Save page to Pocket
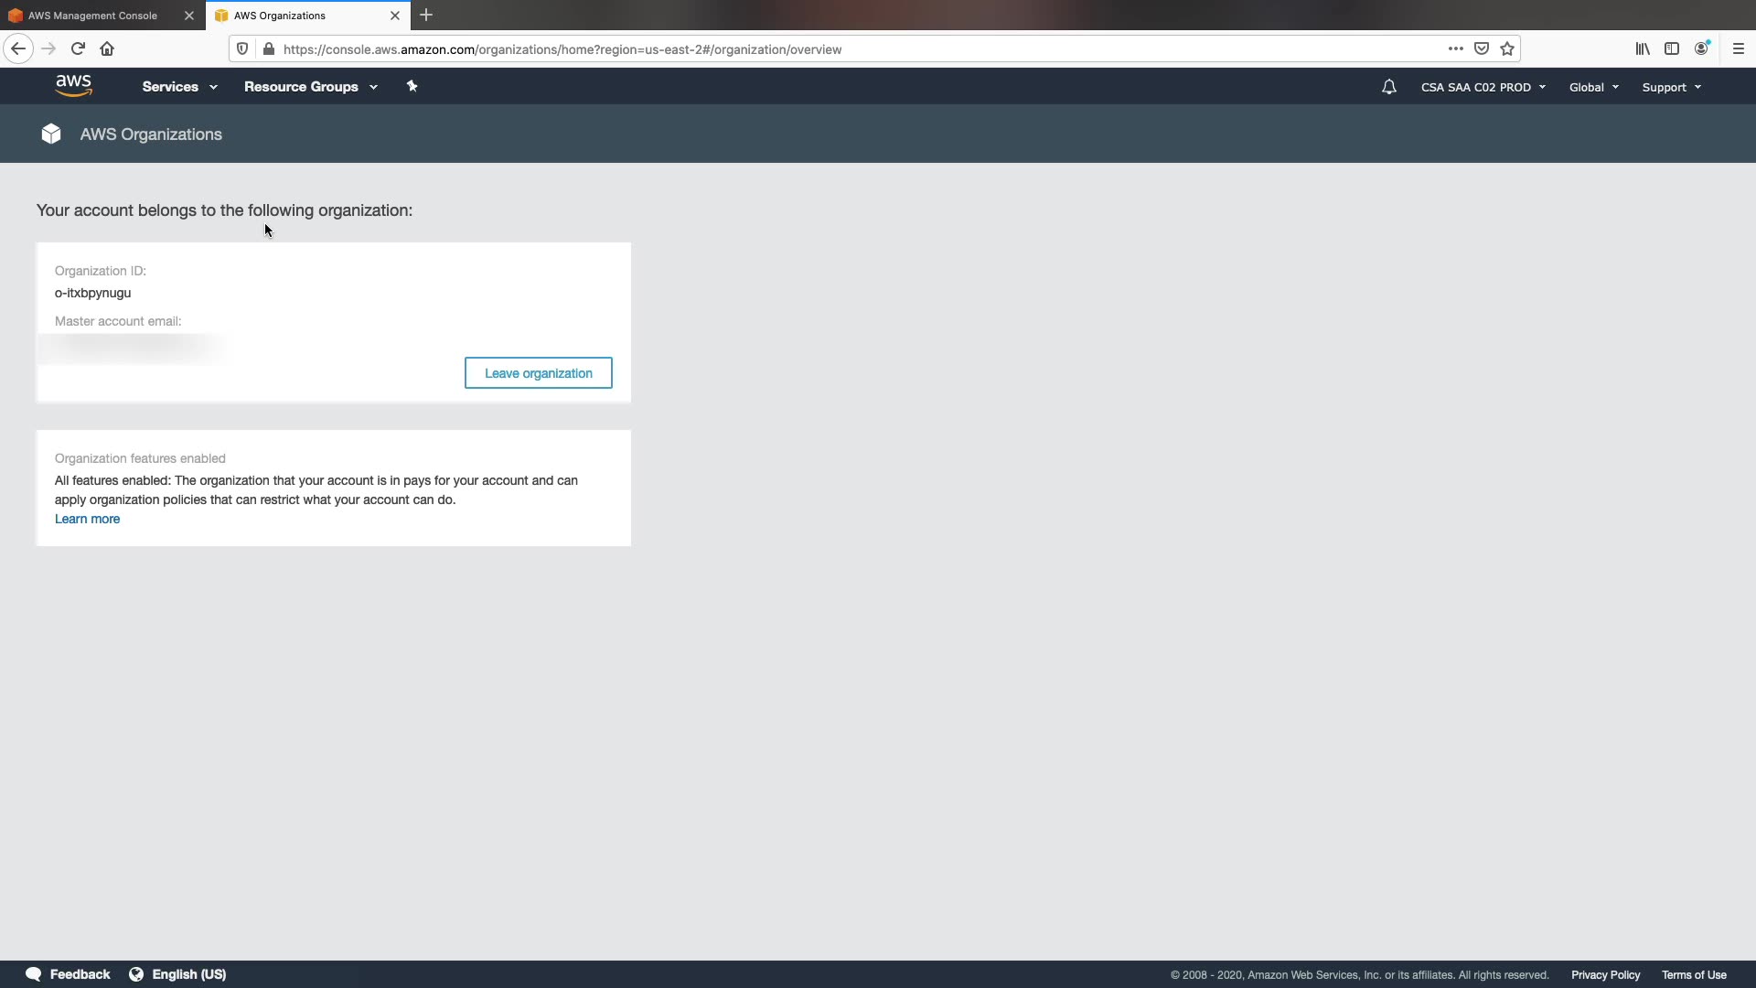Image resolution: width=1756 pixels, height=988 pixels. click(1482, 49)
